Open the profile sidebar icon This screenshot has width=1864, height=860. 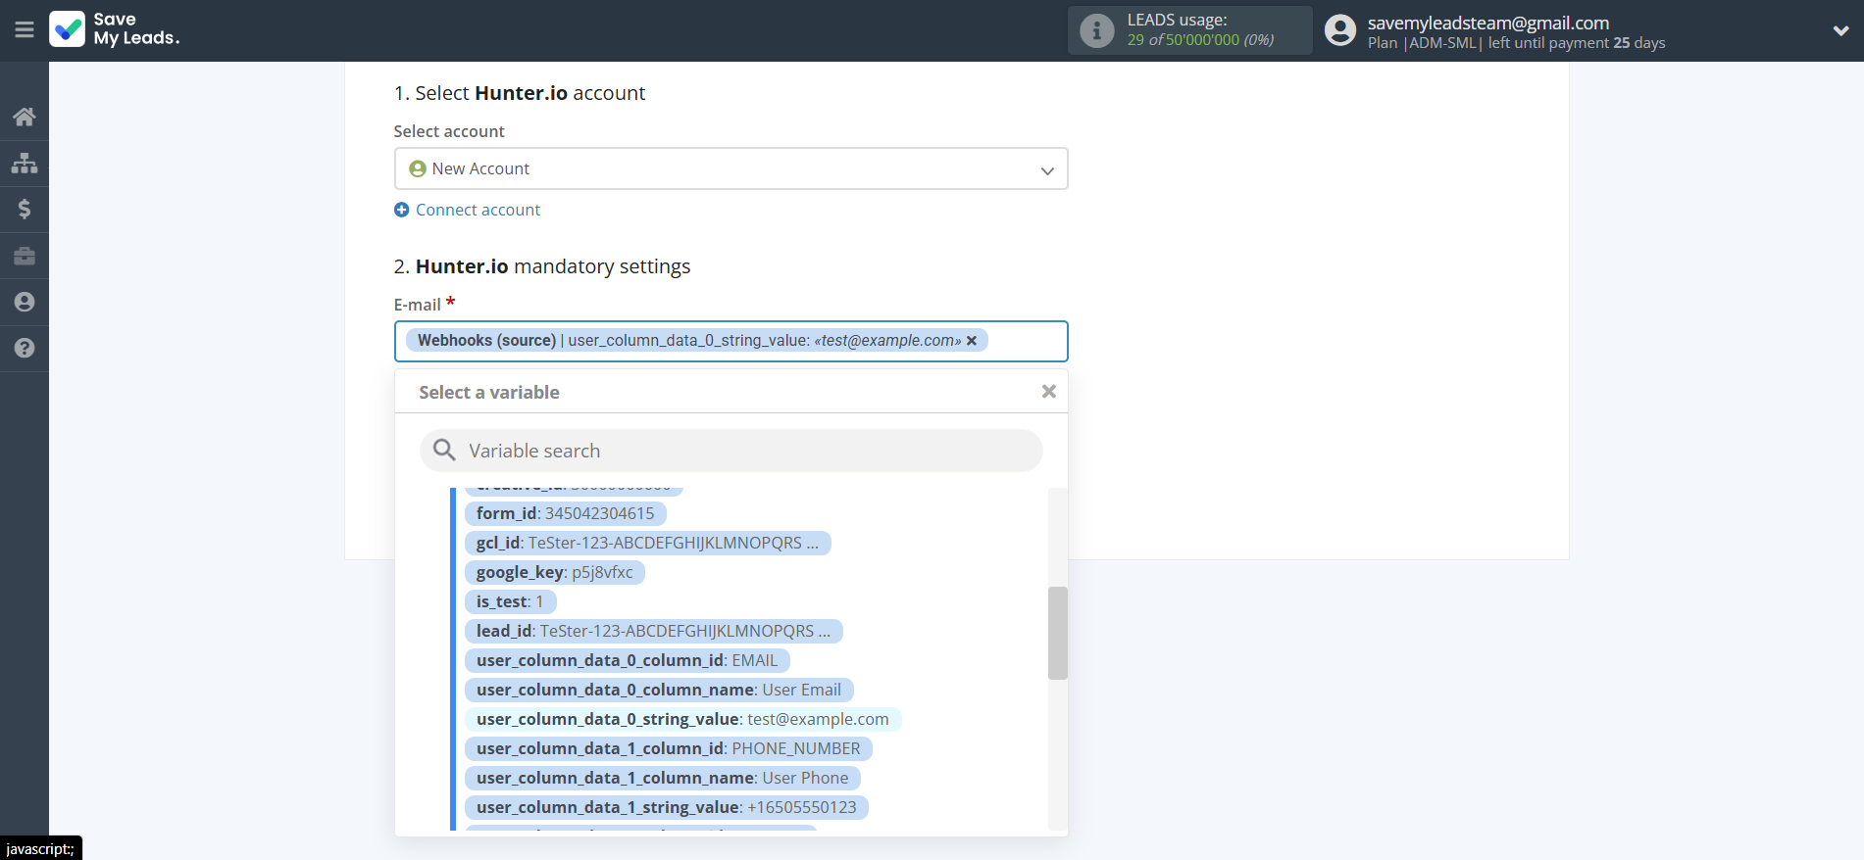point(25,302)
